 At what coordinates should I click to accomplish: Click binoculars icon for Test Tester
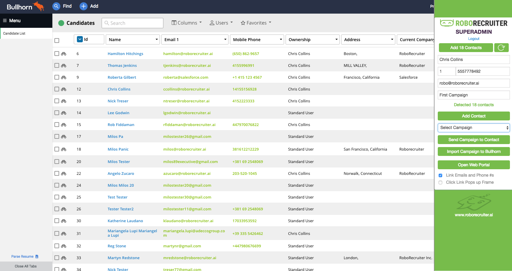pyautogui.click(x=64, y=197)
